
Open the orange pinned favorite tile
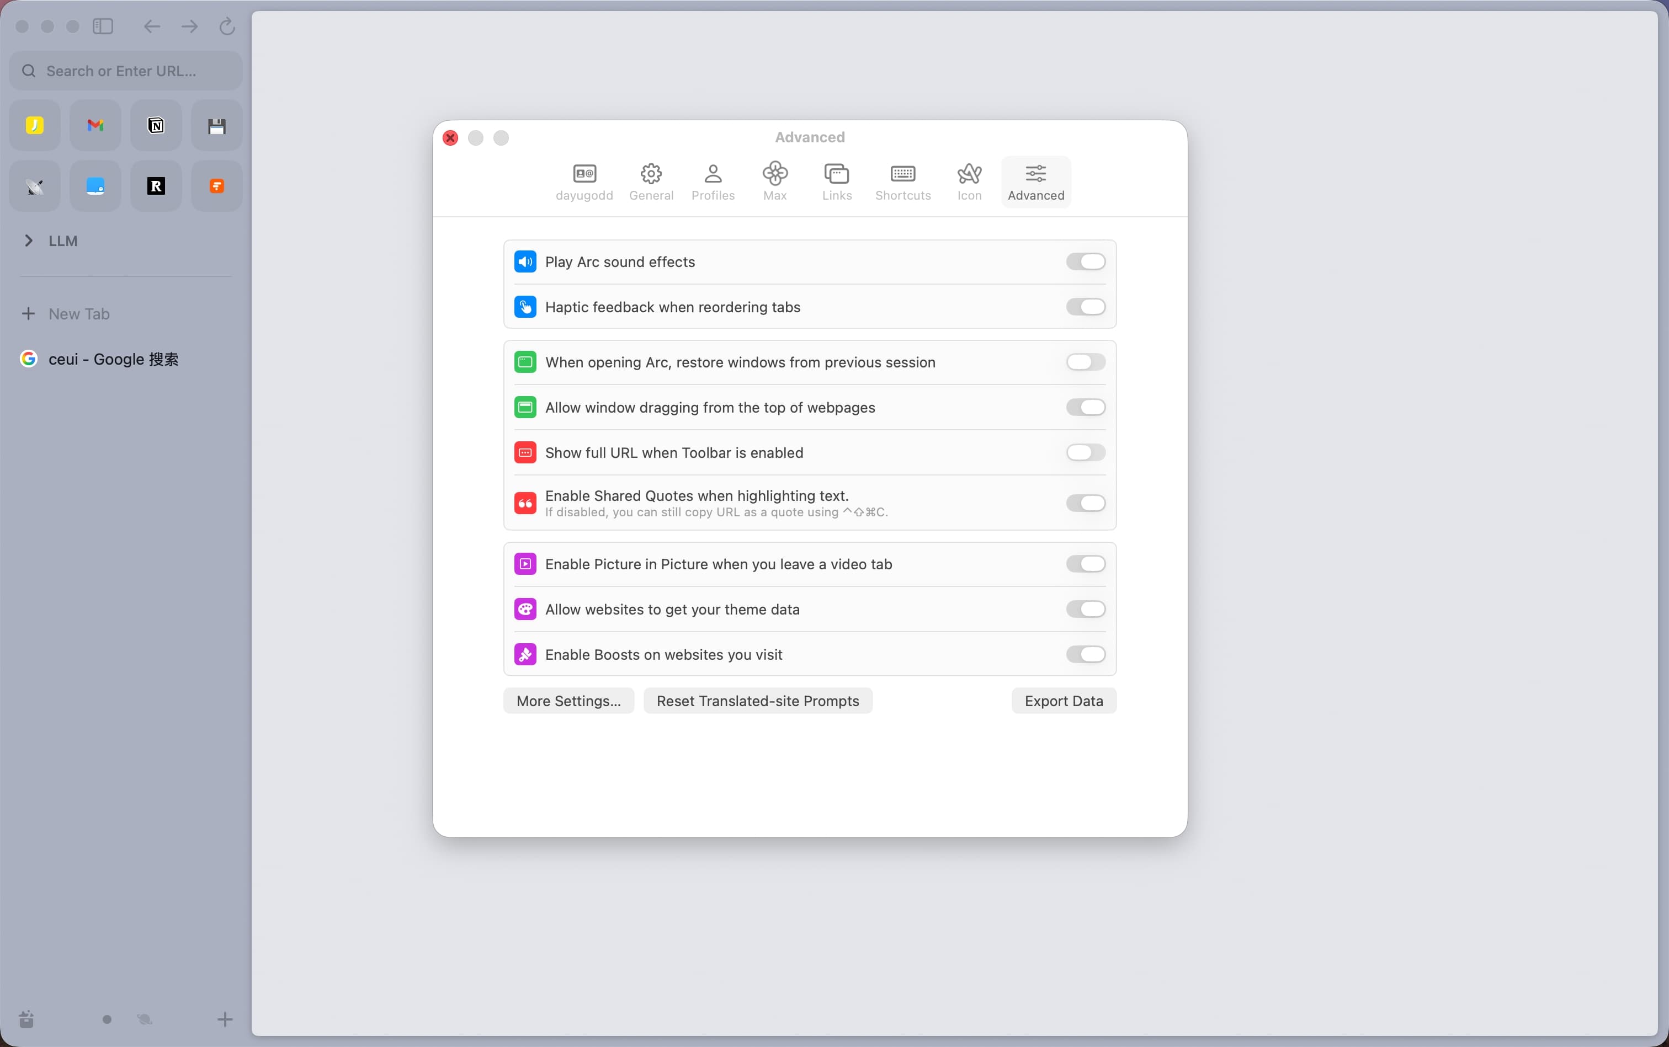tap(217, 185)
